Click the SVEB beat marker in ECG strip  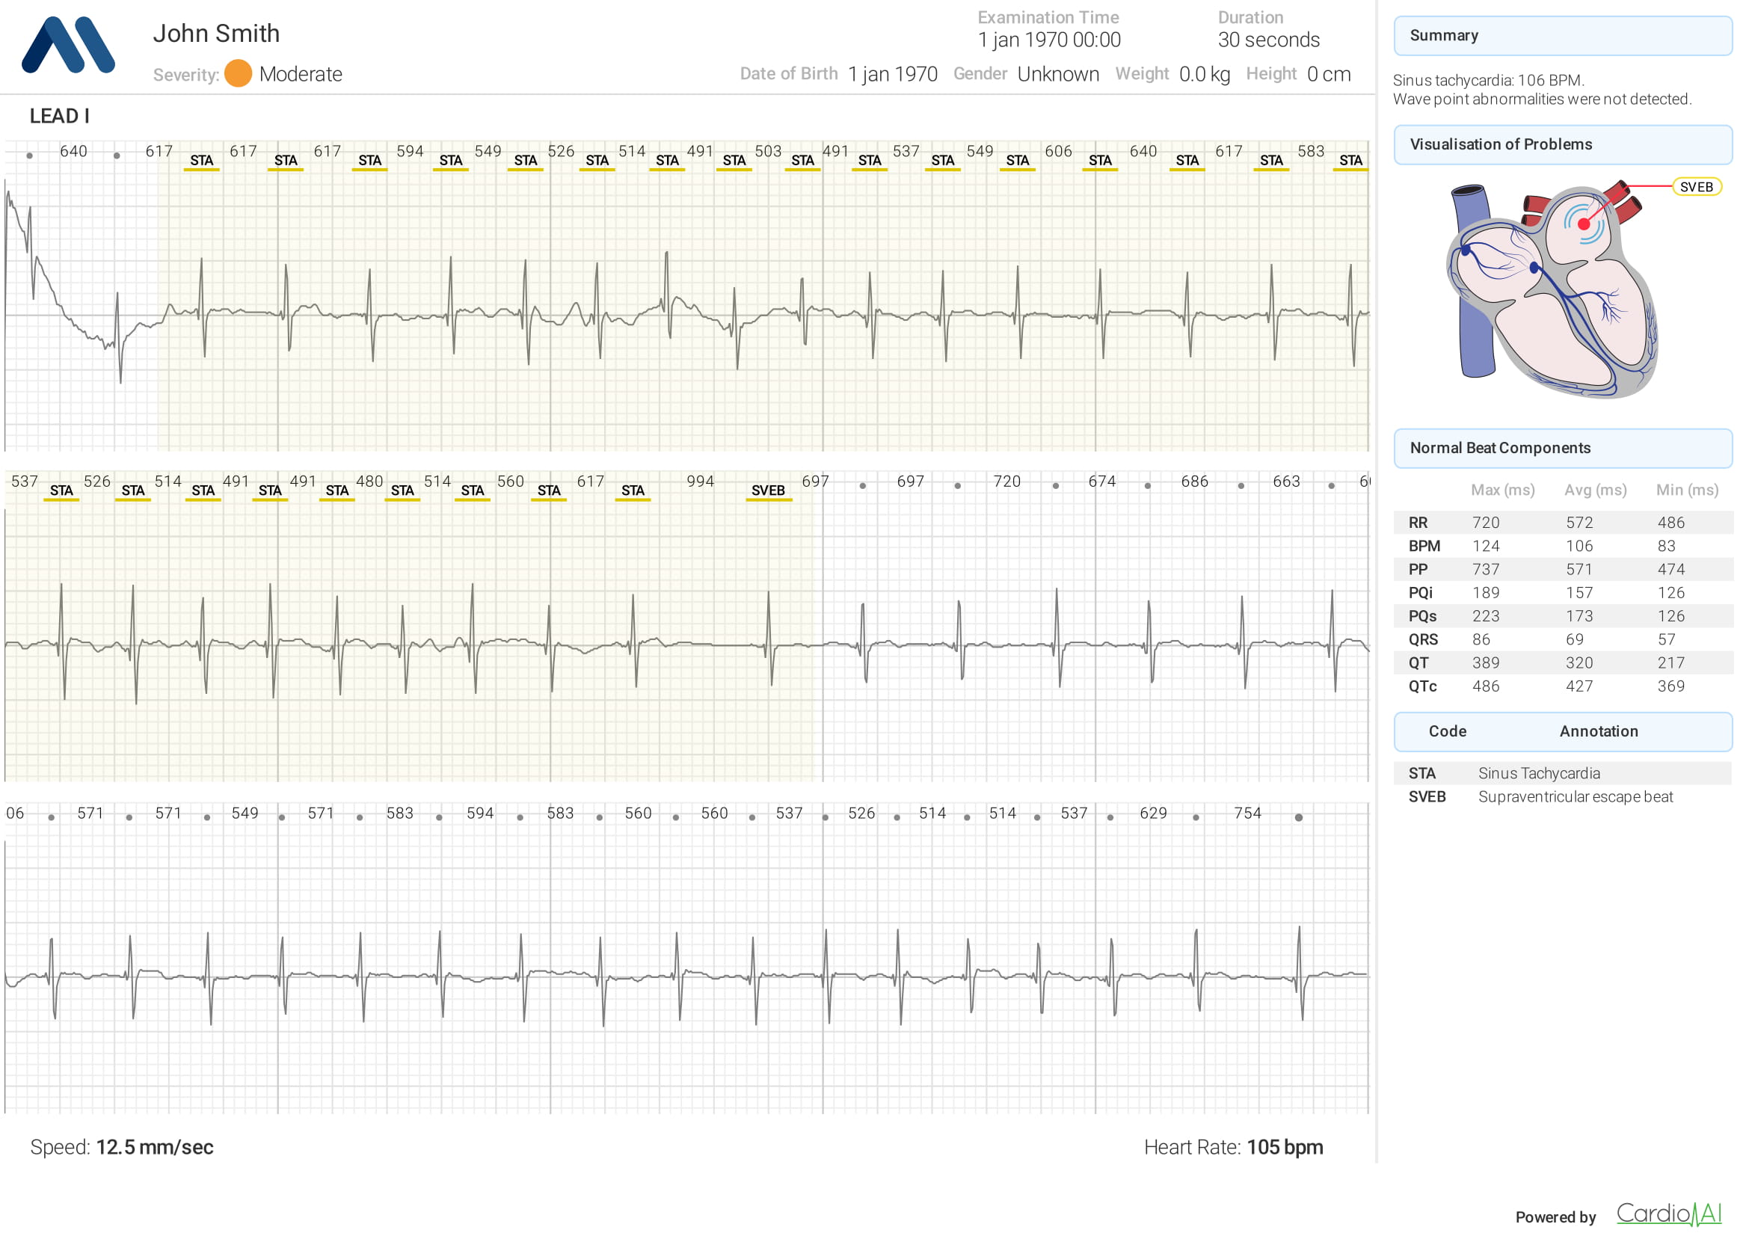tap(768, 491)
